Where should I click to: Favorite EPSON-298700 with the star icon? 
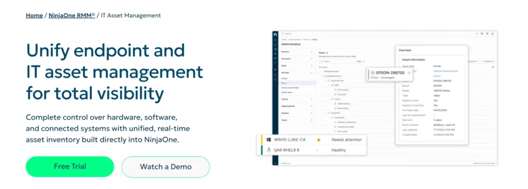coord(409,73)
